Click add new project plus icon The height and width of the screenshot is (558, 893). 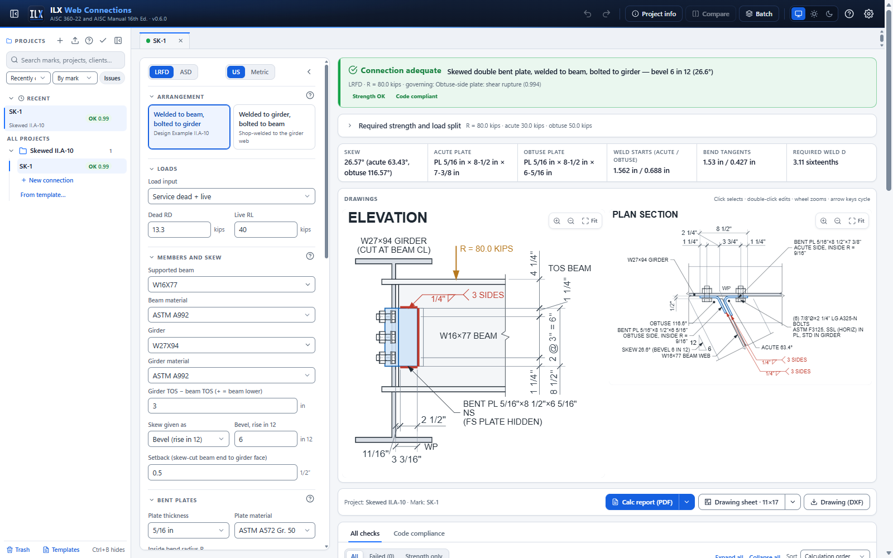click(60, 41)
